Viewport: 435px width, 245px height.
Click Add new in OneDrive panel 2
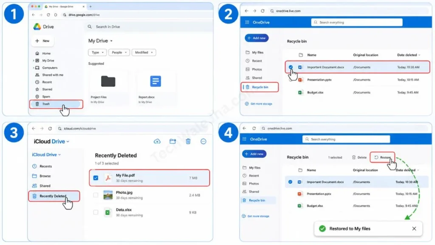[x=257, y=38]
